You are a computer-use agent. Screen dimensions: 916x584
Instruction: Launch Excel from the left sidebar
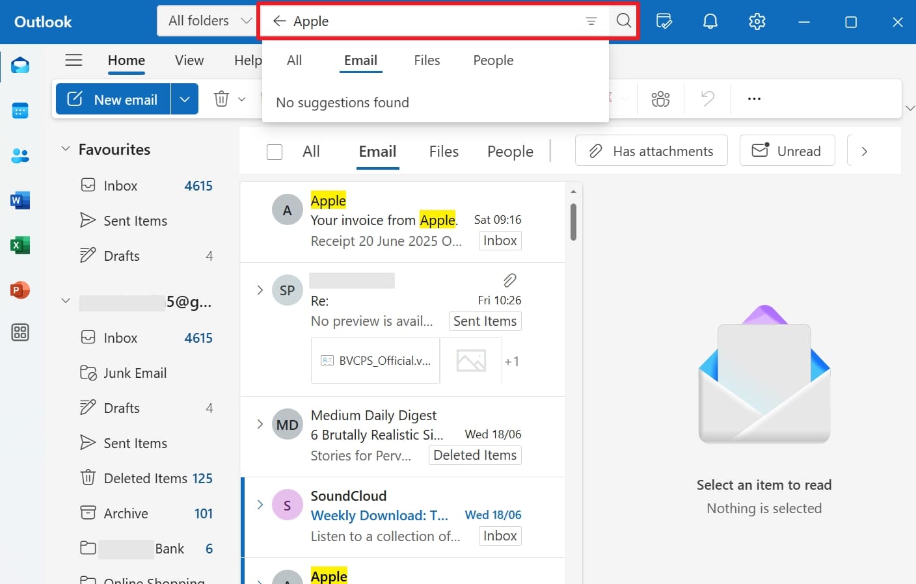click(20, 245)
